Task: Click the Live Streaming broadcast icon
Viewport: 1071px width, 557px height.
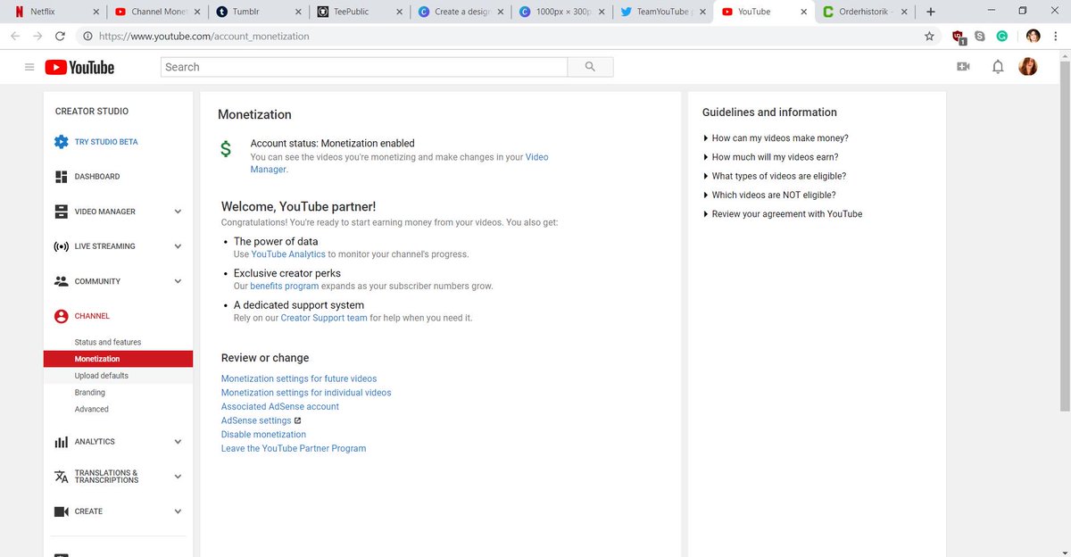Action: click(x=61, y=246)
